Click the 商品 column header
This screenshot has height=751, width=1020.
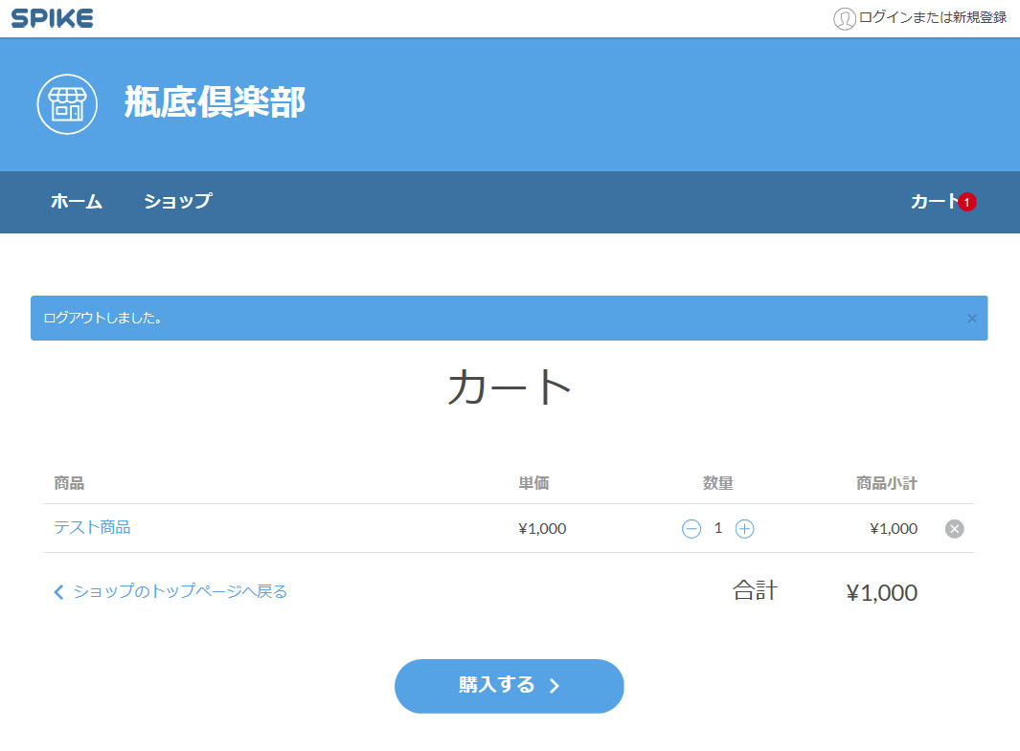[69, 483]
